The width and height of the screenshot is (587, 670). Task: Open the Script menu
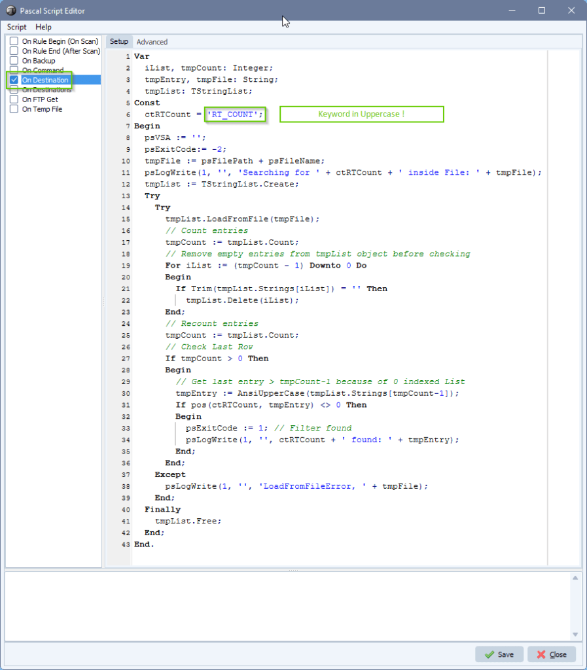tap(17, 27)
